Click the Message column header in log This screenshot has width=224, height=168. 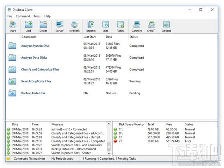57,125
